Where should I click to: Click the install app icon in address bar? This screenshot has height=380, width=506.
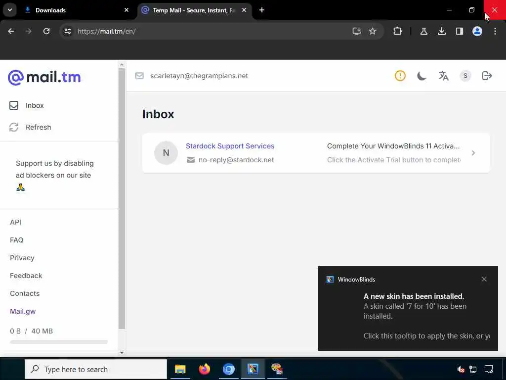(x=356, y=31)
